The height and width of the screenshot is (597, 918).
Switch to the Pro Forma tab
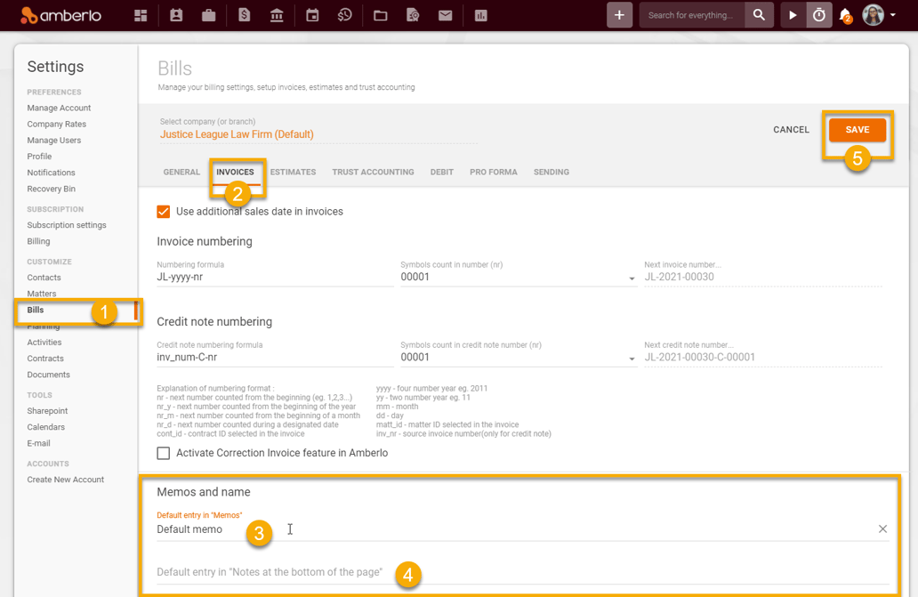[494, 172]
